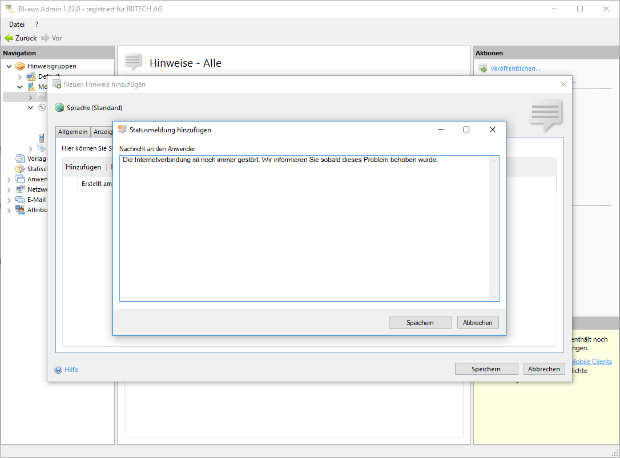Click the E-Mail envelope icon
This screenshot has width=620, height=458.
pyautogui.click(x=20, y=200)
